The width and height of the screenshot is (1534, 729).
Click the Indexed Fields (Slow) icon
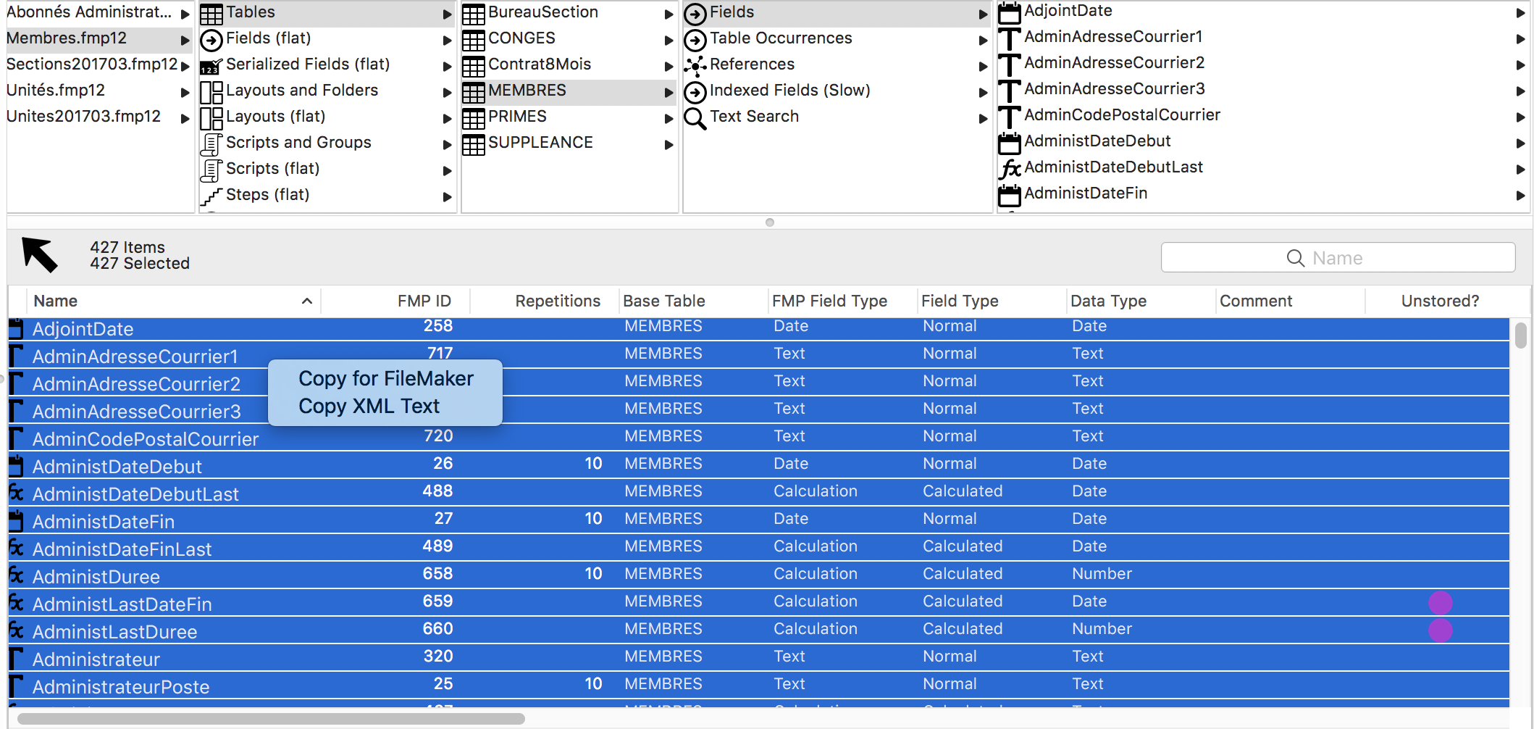[x=695, y=92]
